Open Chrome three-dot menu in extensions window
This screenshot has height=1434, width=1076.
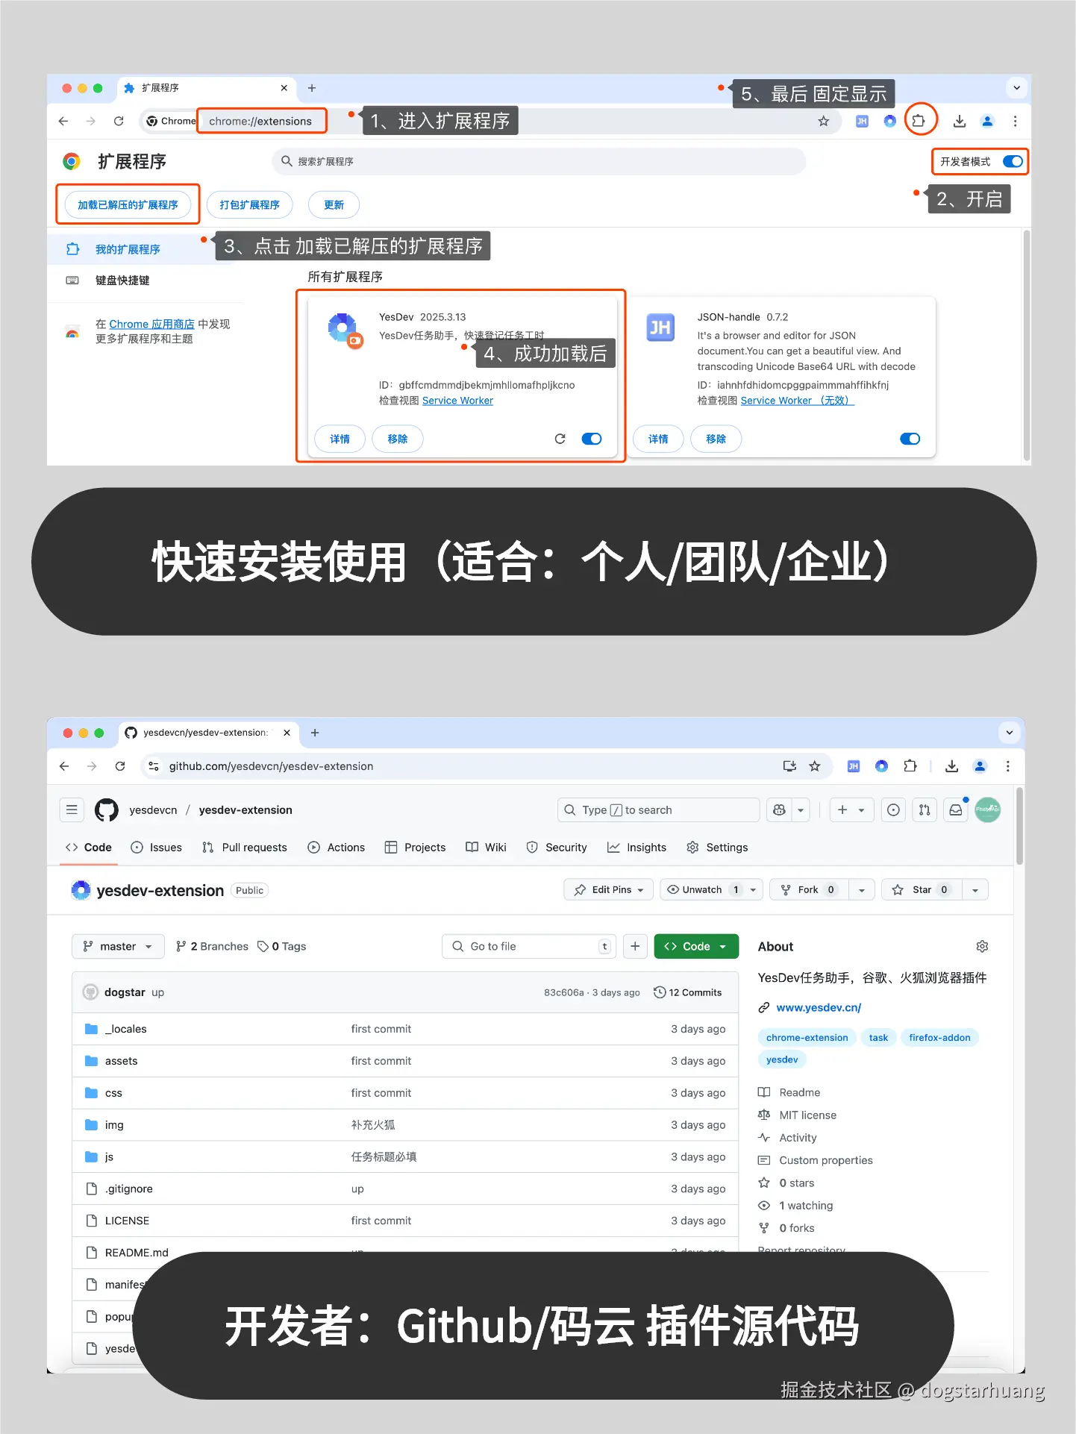1015,121
